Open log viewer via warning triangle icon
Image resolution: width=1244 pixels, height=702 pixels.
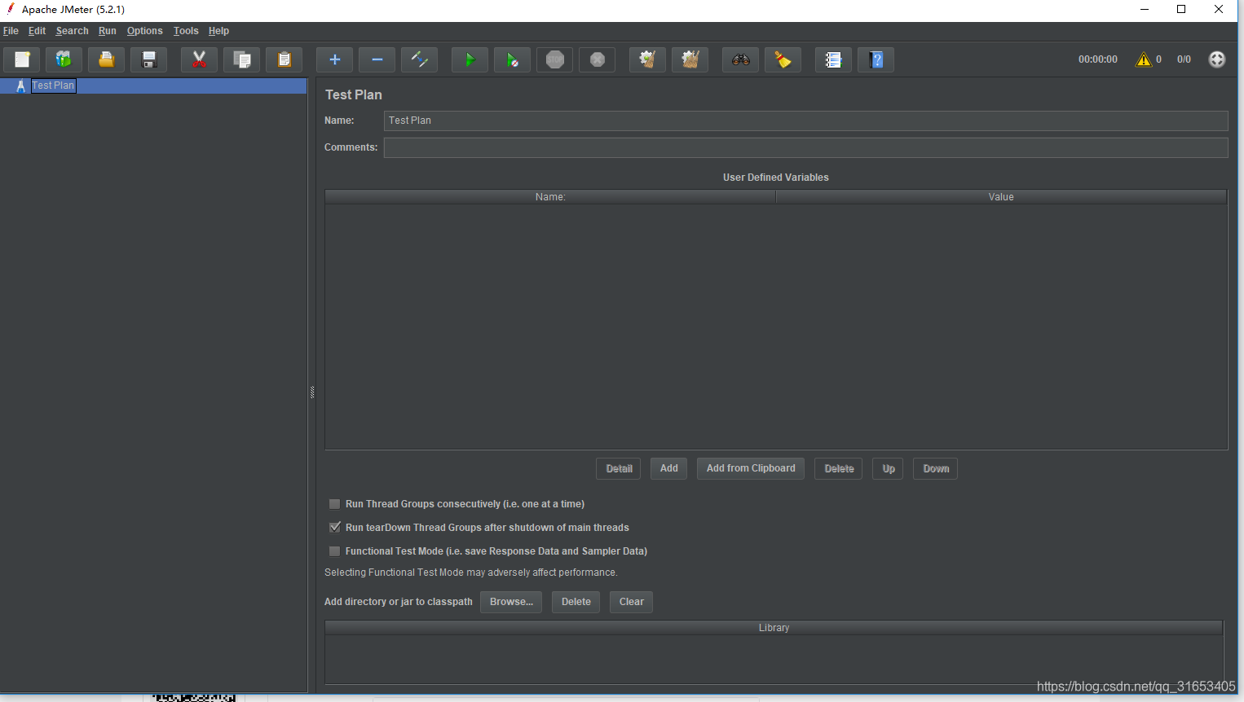tap(1144, 59)
